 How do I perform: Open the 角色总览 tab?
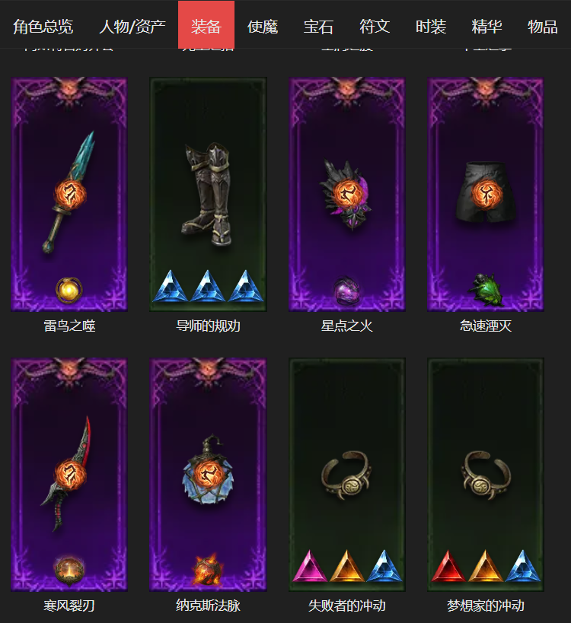pos(43,27)
